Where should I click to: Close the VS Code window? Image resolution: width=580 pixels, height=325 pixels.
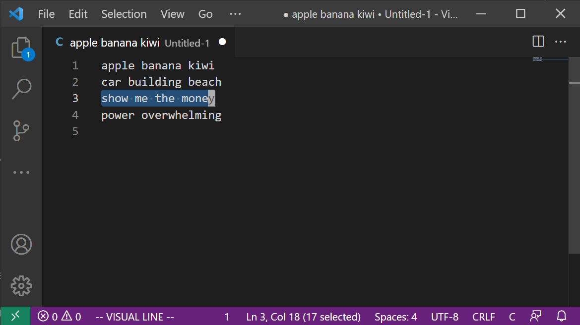tap(560, 14)
